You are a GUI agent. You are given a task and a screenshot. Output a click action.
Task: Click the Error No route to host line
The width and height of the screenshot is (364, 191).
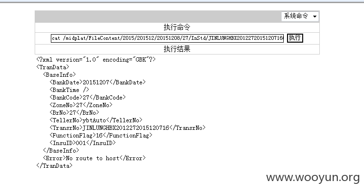click(x=94, y=158)
